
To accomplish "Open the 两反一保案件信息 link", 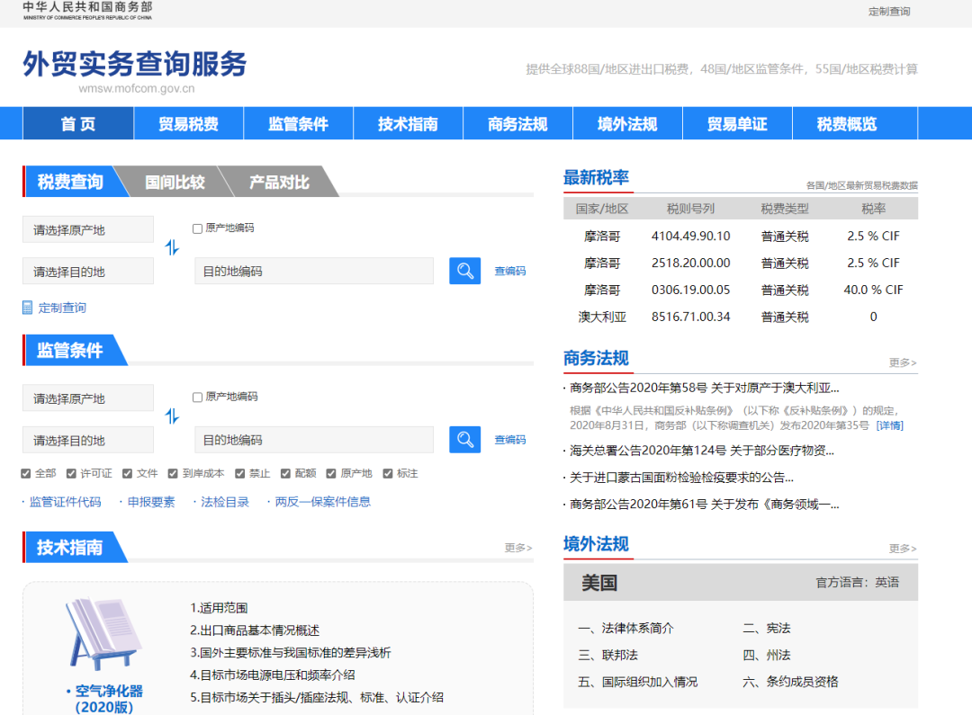I will [322, 502].
